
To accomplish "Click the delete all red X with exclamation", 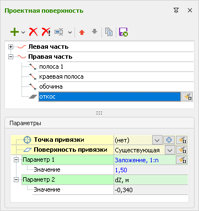I will [x=46, y=32].
